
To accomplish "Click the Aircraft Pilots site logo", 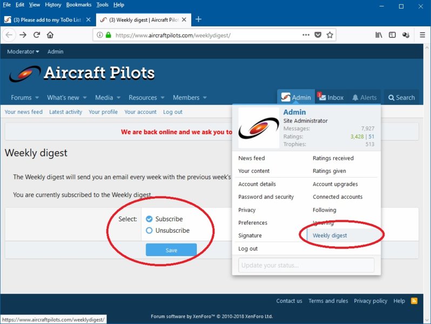I will point(82,73).
